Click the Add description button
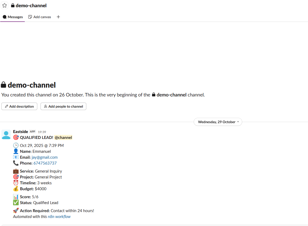Viewport: 308px width, 226px height. pyautogui.click(x=19, y=106)
